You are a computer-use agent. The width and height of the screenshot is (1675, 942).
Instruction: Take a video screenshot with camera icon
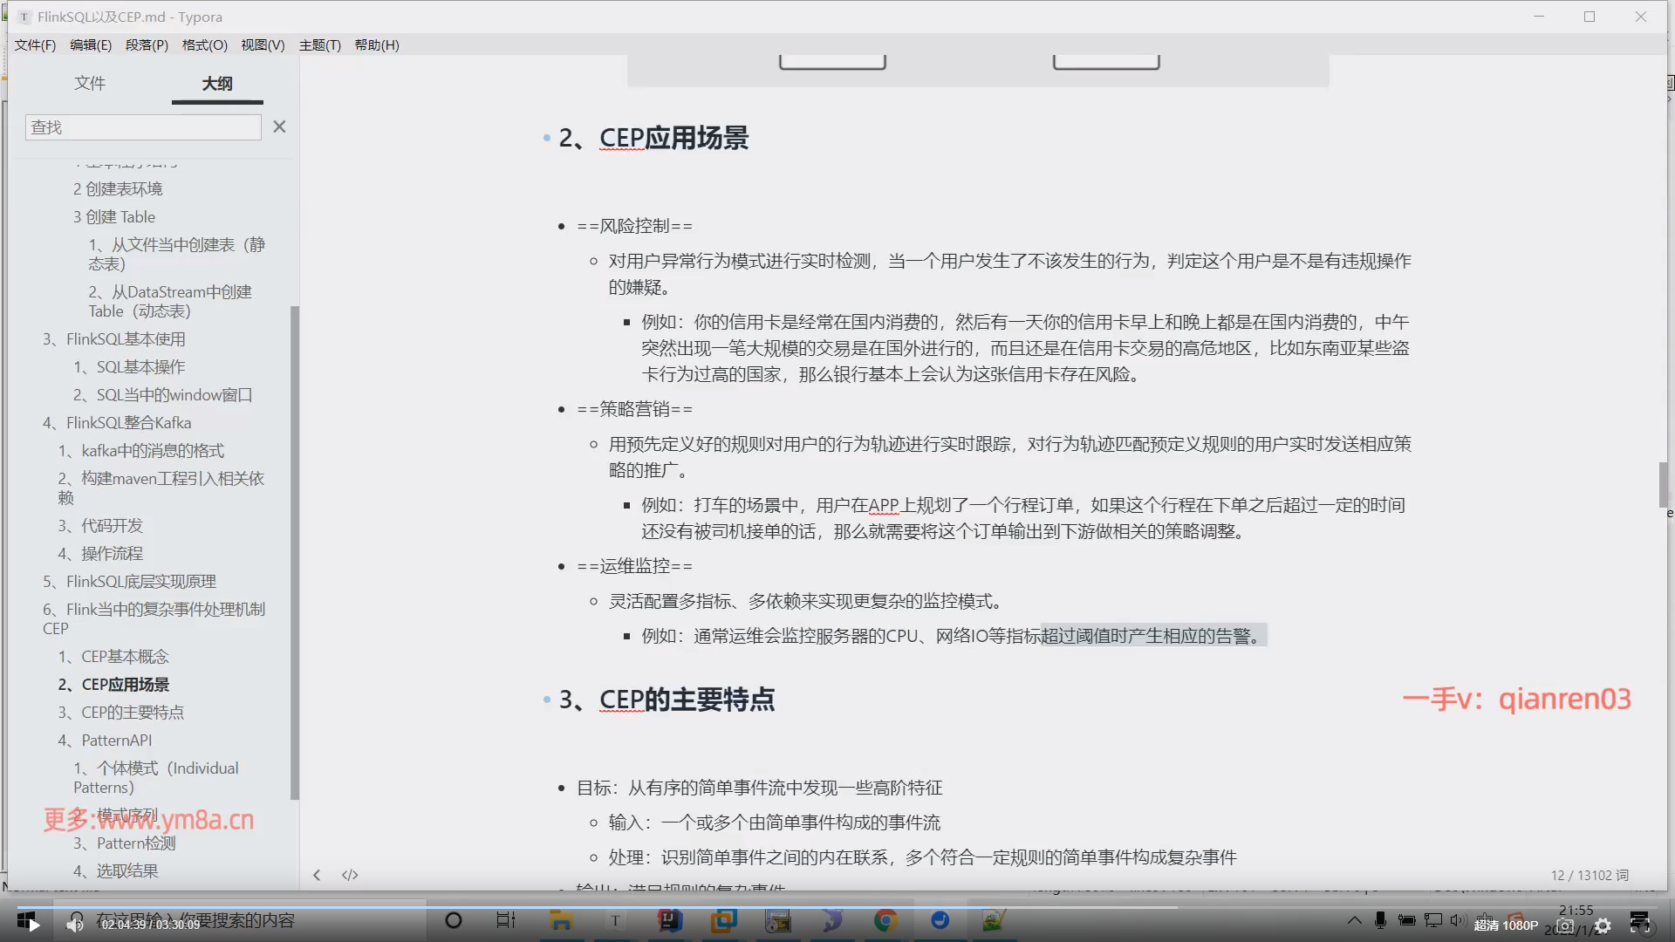(1565, 925)
